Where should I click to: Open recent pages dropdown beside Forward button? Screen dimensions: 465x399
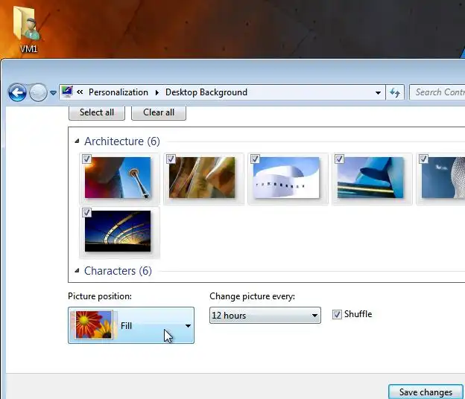pos(53,93)
